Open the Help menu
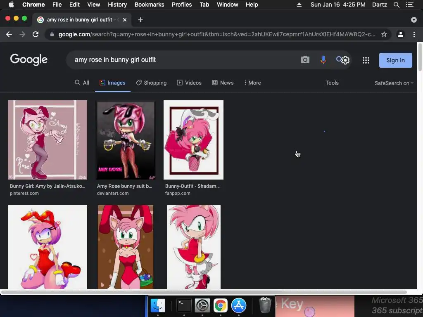Viewport: 423px width, 317px height. [x=252, y=5]
